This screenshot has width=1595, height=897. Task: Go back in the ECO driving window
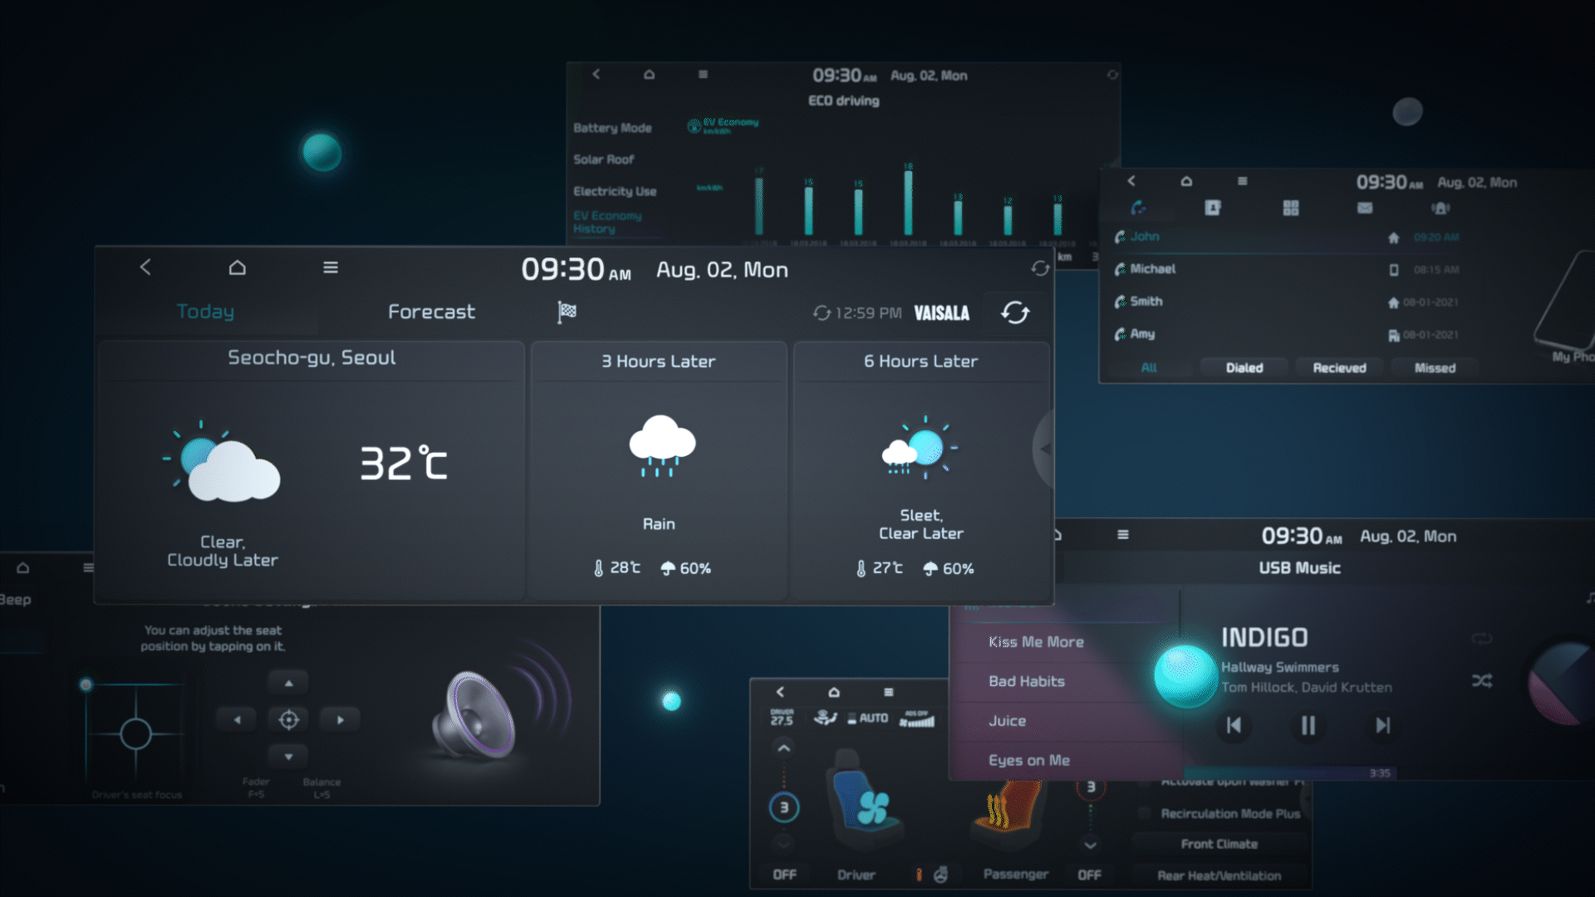pyautogui.click(x=596, y=74)
